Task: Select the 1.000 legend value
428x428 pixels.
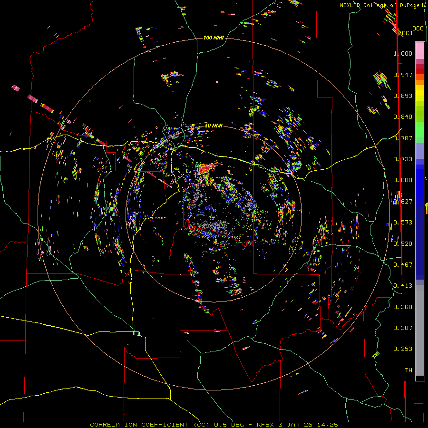Action: 403,53
